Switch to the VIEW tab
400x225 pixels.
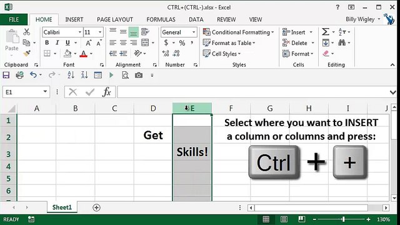point(256,19)
